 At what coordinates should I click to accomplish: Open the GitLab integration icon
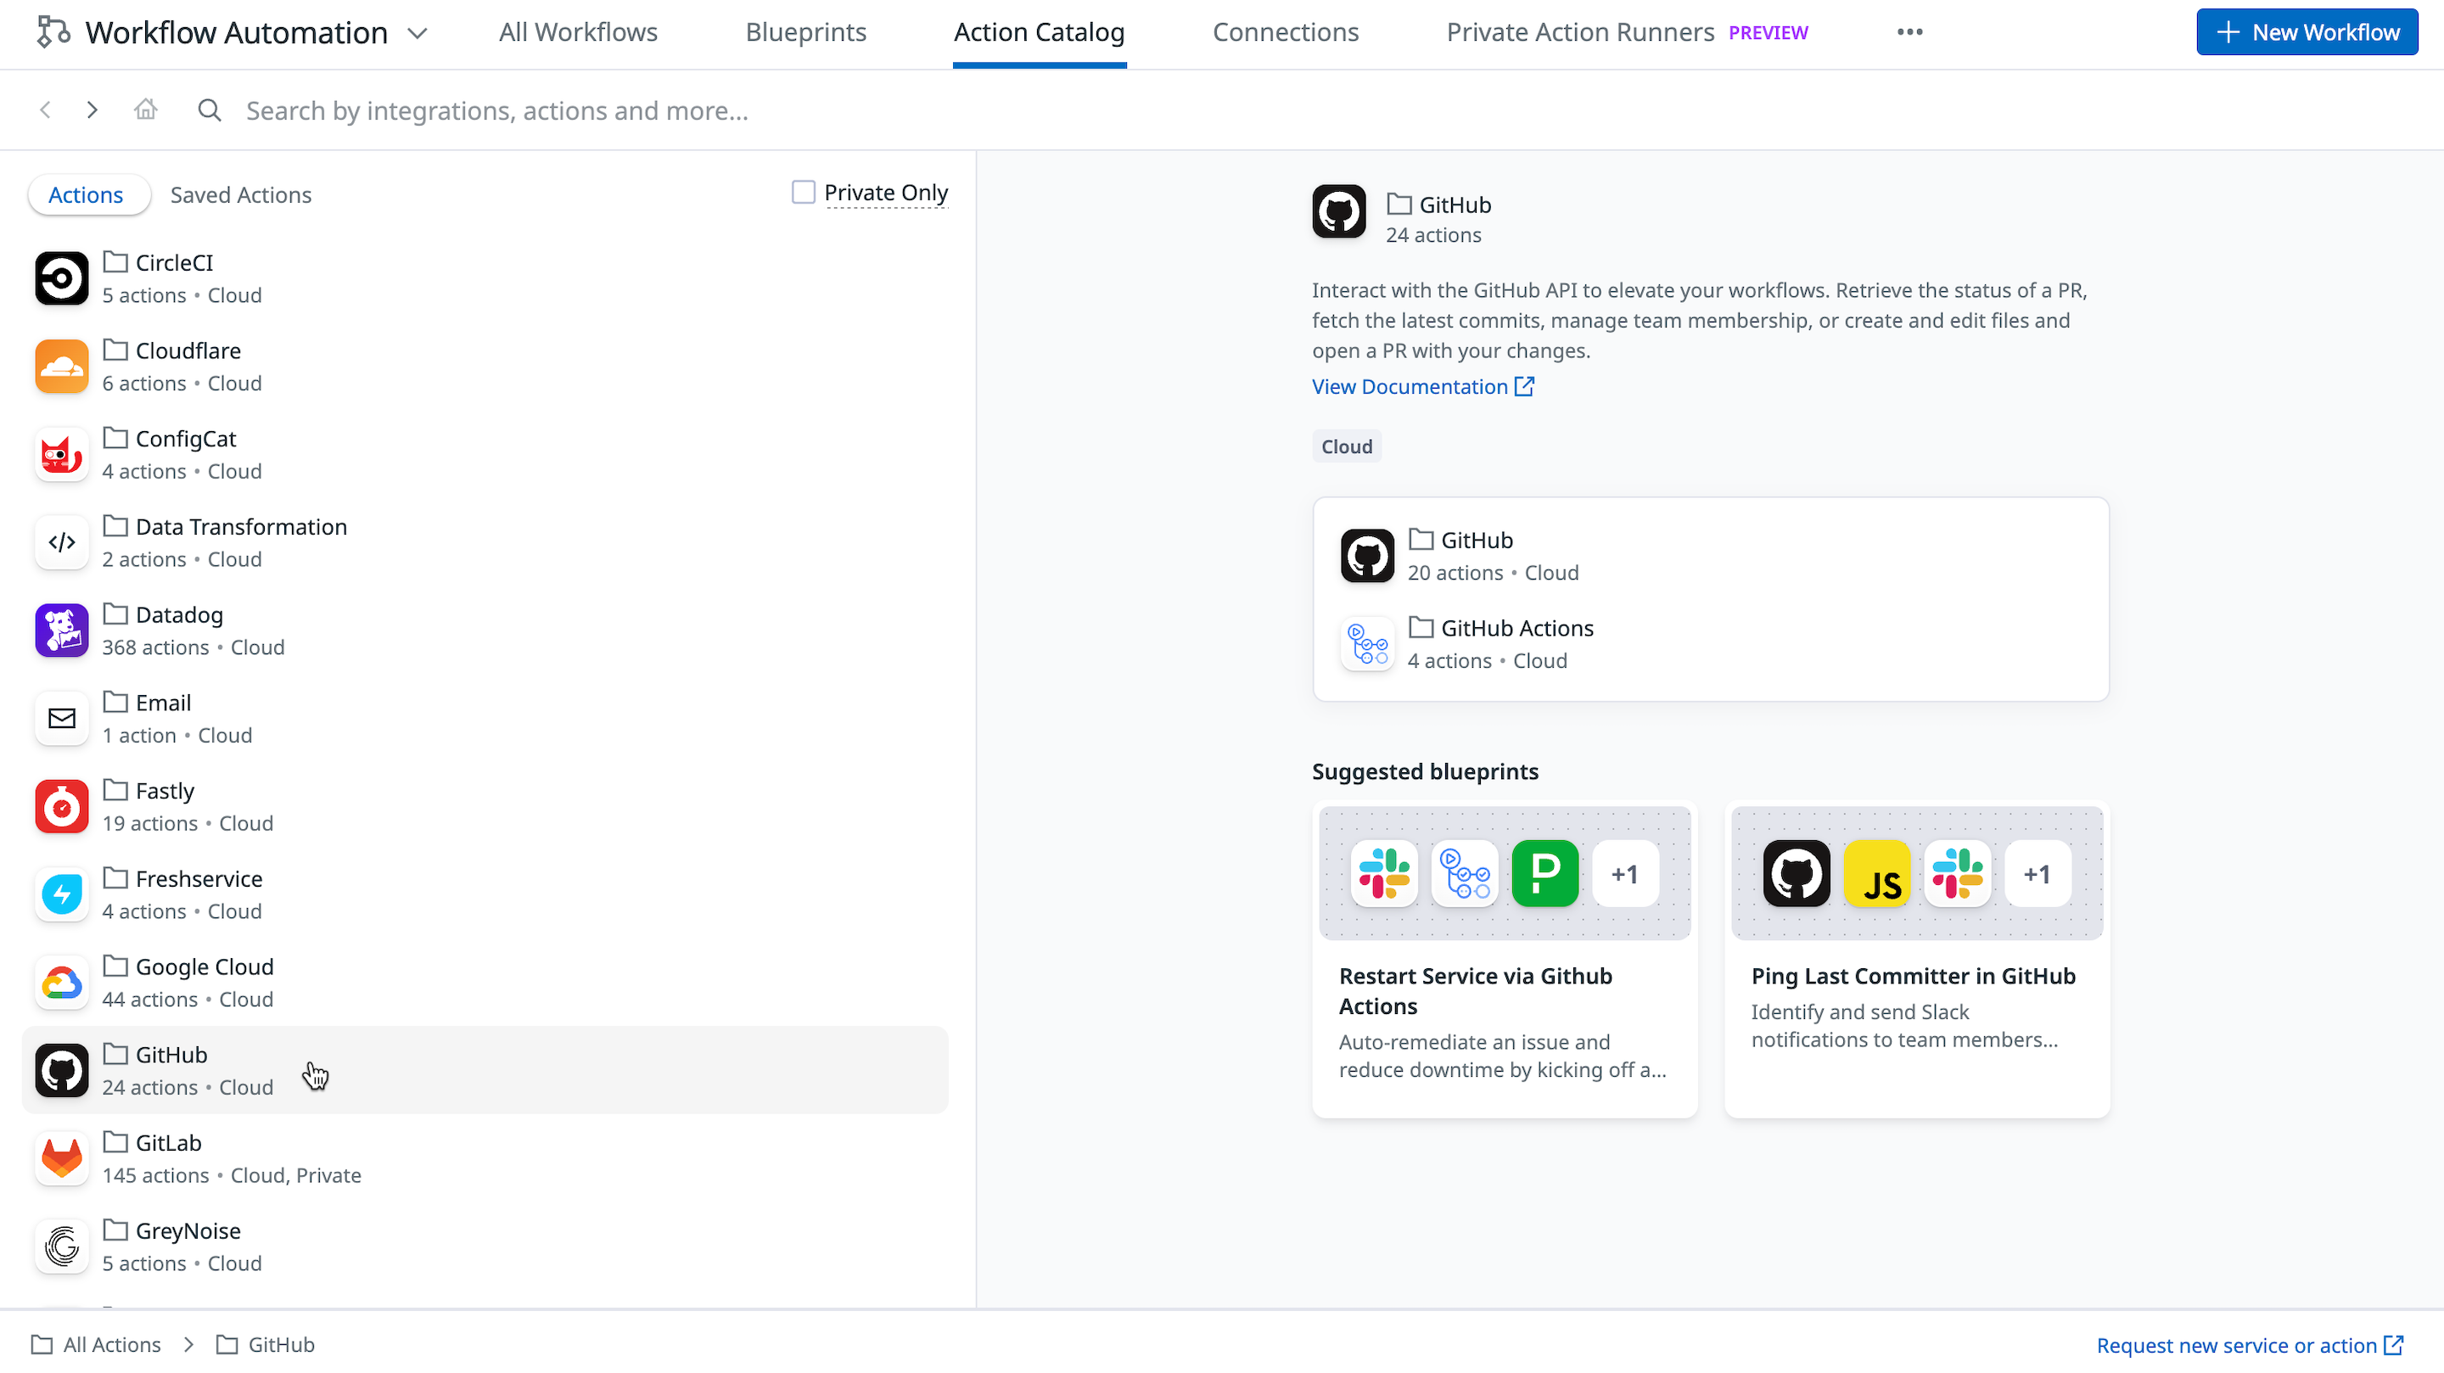tap(62, 1158)
